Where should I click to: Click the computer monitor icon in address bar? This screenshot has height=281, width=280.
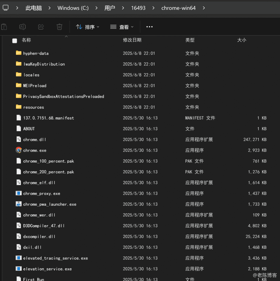5,8
